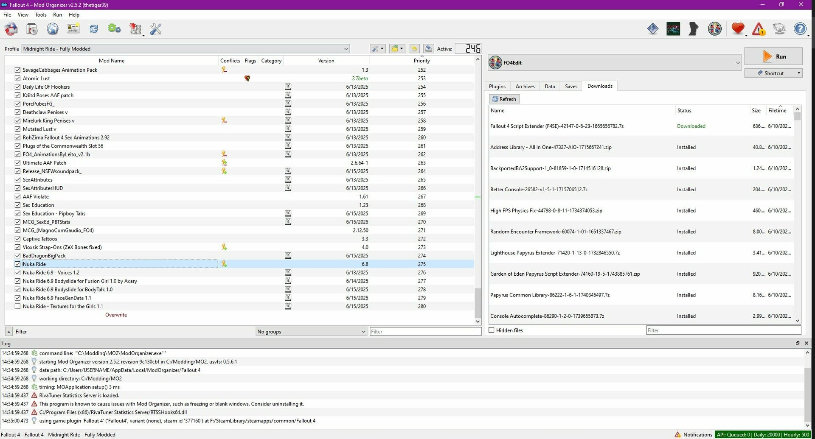Open the mod list tools dropdown
The height and width of the screenshot is (439, 815).
[377, 49]
